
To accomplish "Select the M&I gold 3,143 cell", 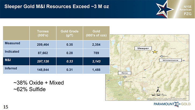I will tap(96, 61).
